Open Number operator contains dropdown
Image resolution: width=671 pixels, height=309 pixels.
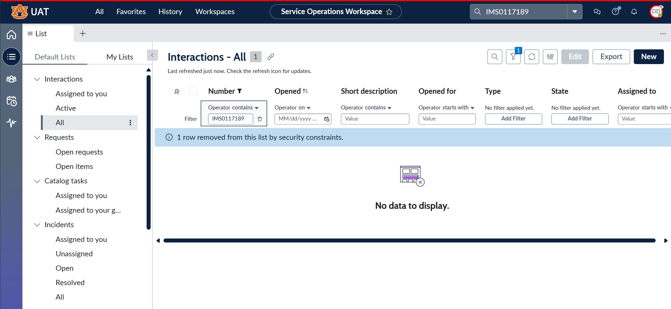(x=233, y=108)
